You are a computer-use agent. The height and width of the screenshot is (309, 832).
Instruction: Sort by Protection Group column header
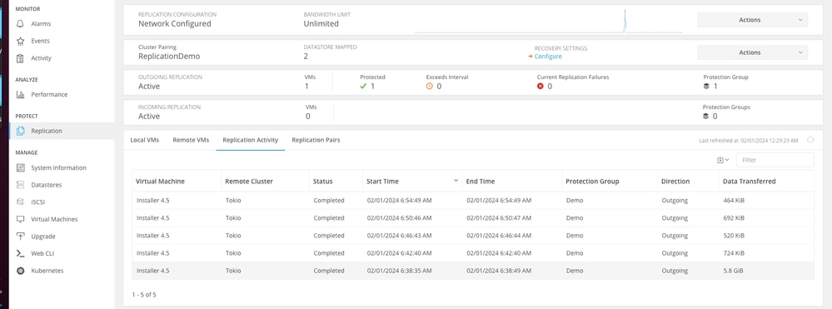tap(592, 182)
